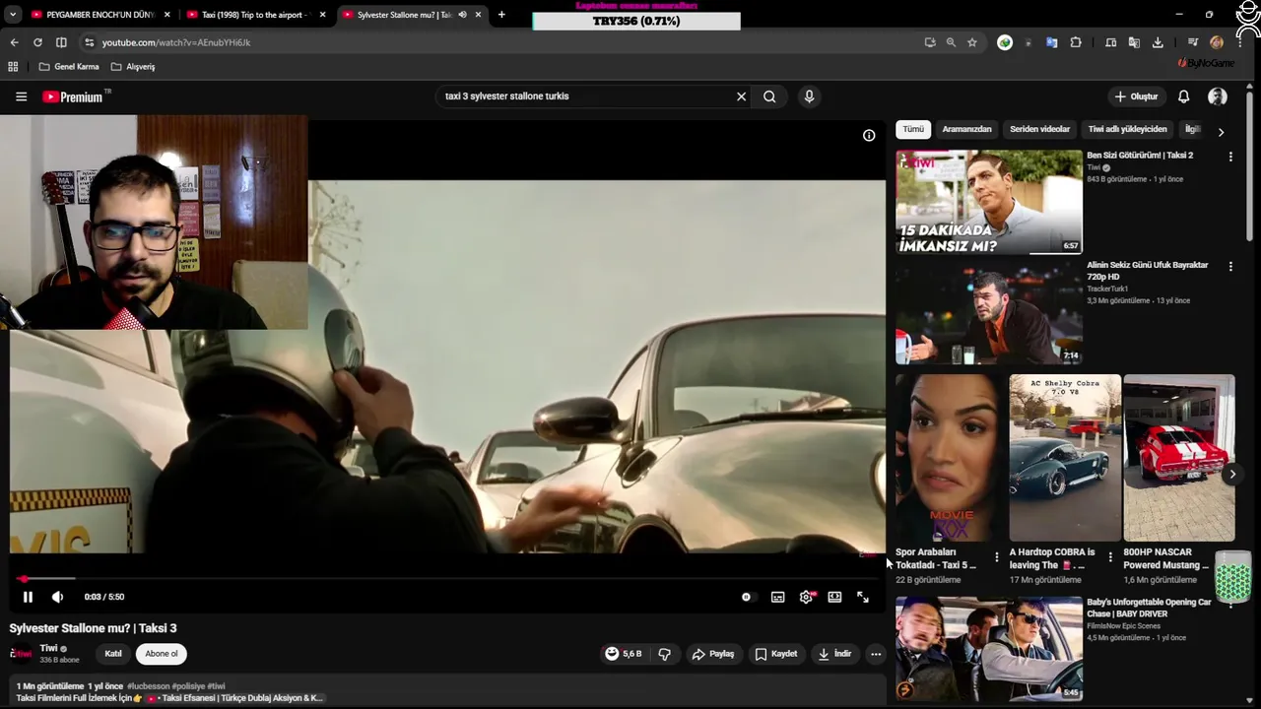View site information in address bar

[x=89, y=42]
